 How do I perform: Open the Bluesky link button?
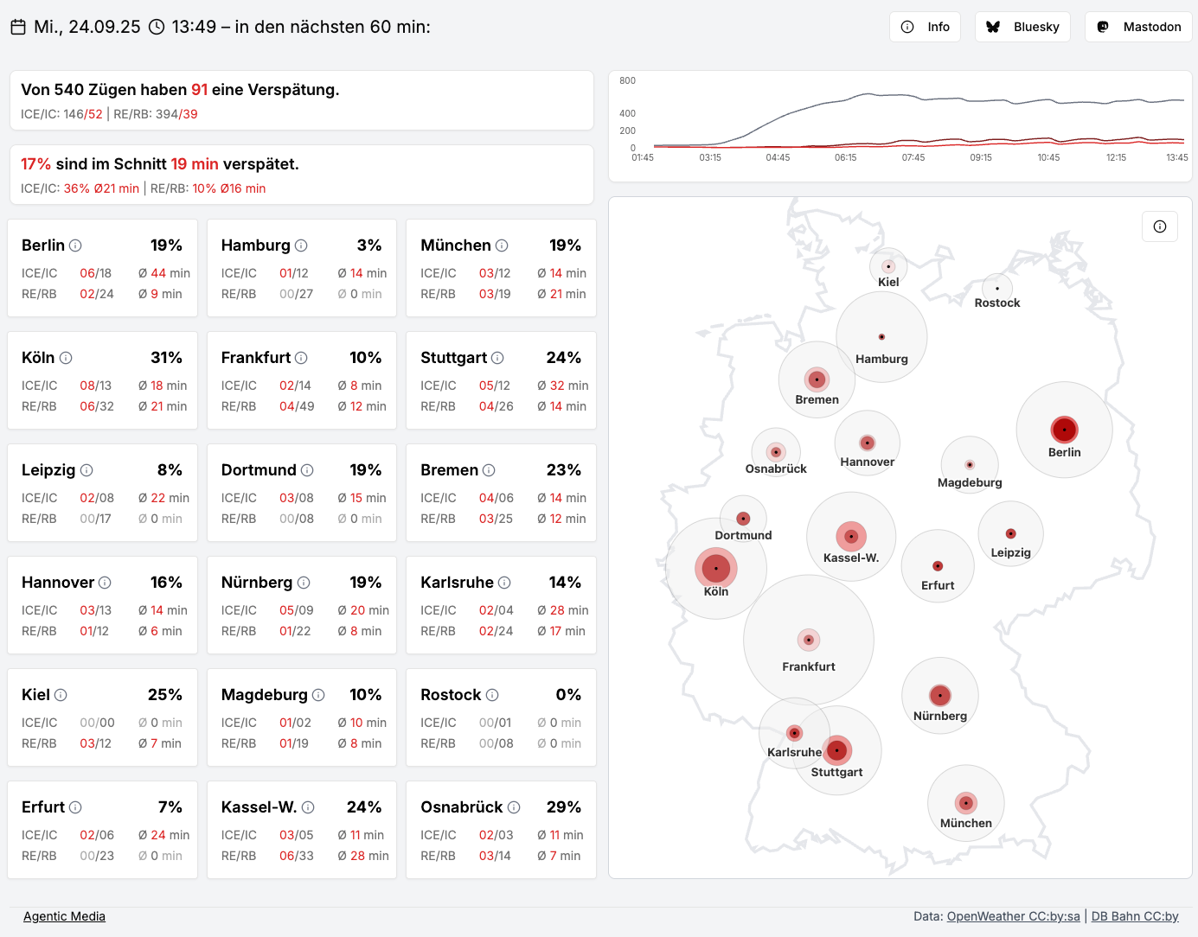pyautogui.click(x=1022, y=27)
